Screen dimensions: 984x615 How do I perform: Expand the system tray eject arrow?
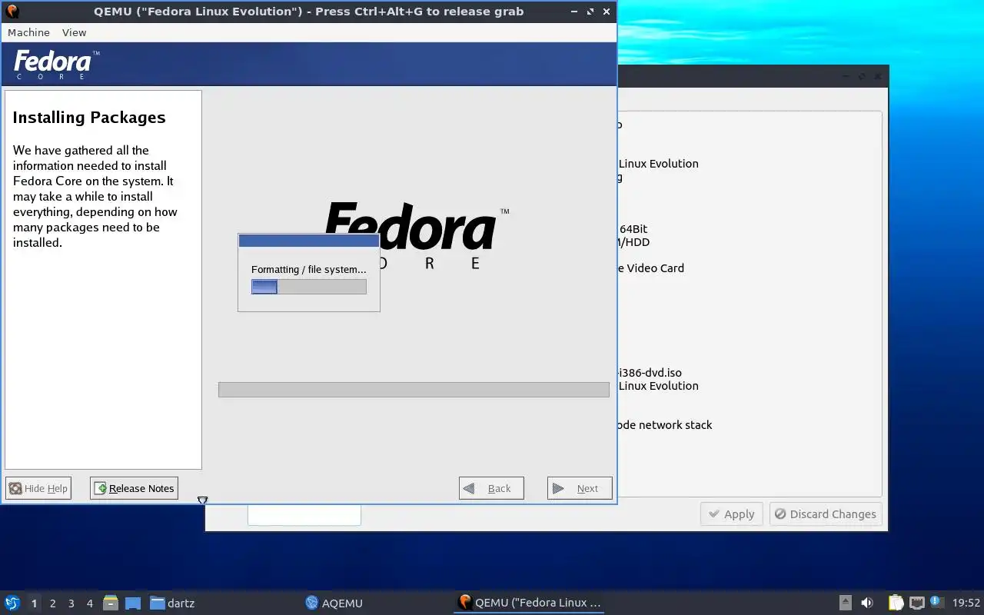[845, 603]
